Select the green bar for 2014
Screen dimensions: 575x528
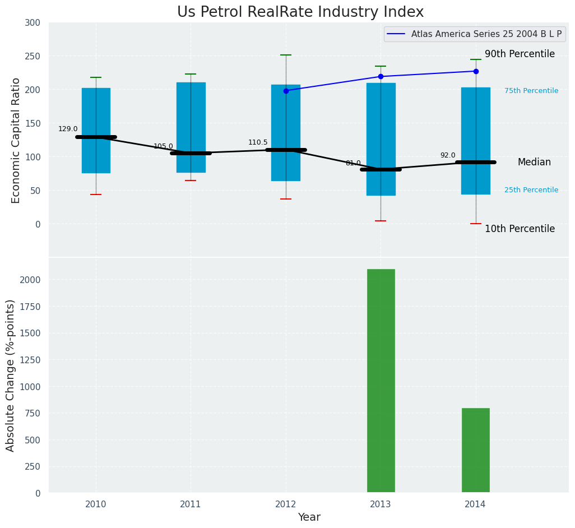[x=476, y=450]
